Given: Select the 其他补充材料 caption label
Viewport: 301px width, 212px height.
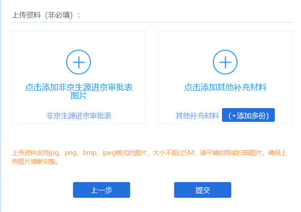Looking at the screenshot, I should pos(197,116).
